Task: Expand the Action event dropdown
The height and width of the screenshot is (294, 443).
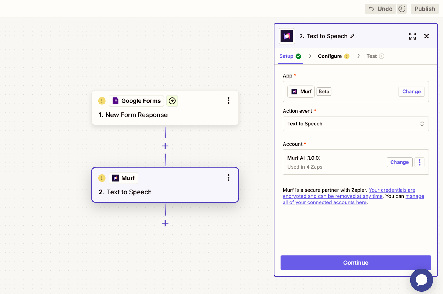Action: click(356, 124)
